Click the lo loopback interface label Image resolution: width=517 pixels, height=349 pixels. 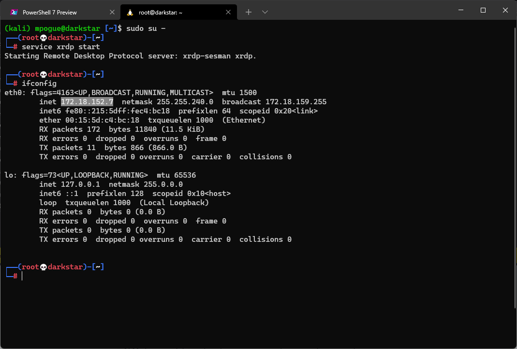pos(8,175)
